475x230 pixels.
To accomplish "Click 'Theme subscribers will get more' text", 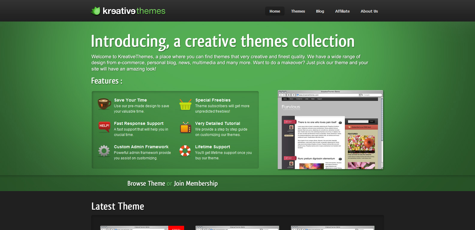I will pyautogui.click(x=222, y=109).
